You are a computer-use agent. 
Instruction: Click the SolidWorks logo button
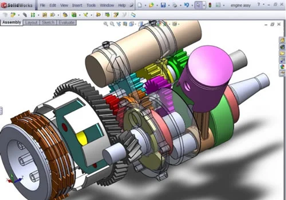[x=17, y=5]
